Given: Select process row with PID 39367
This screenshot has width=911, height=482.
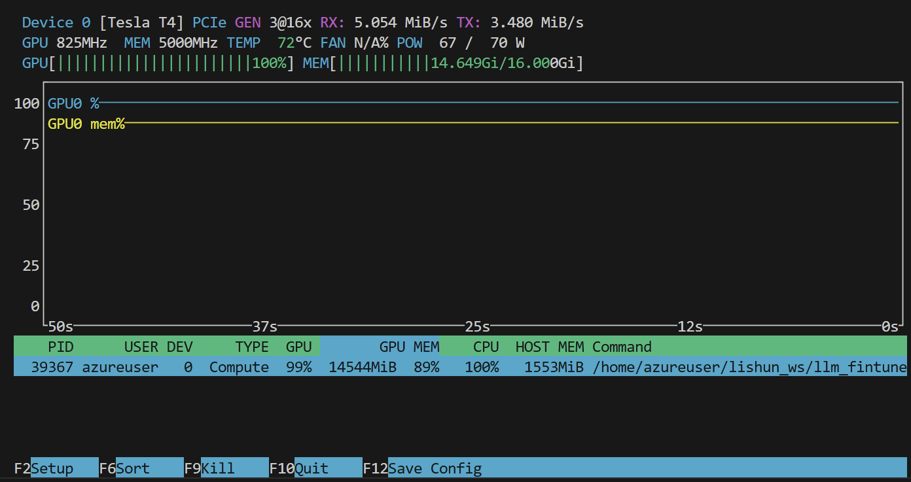Looking at the screenshot, I should pyautogui.click(x=52, y=367).
